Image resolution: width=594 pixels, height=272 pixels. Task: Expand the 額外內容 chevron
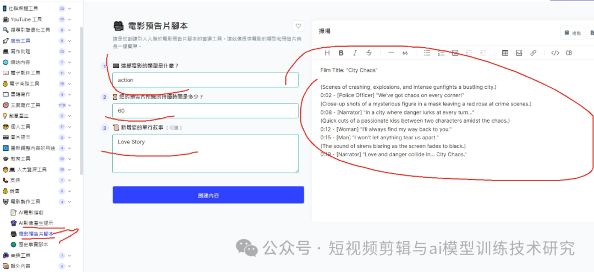click(70, 266)
